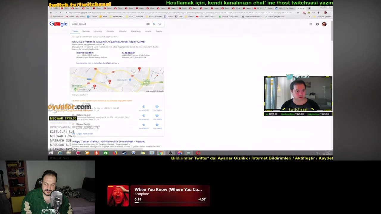This screenshot has height=214, width=381.
Task: Get Yol Tarifi for Happy Center listing B
Action: (x=157, y=117)
